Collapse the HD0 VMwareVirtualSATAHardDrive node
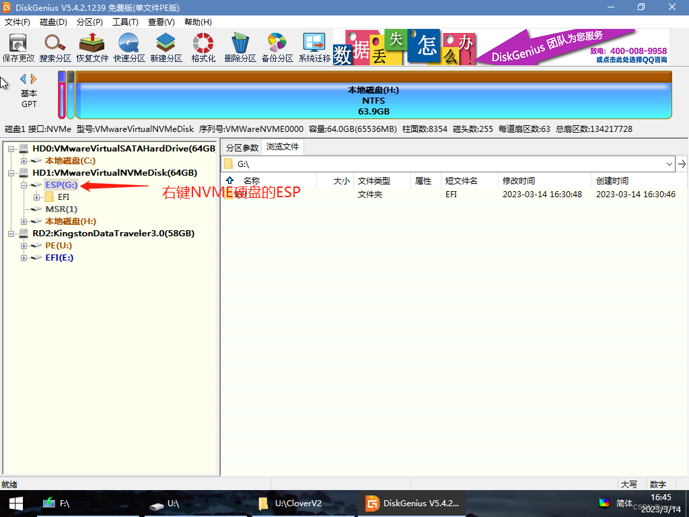Viewport: 689px width, 517px height. pyautogui.click(x=11, y=149)
